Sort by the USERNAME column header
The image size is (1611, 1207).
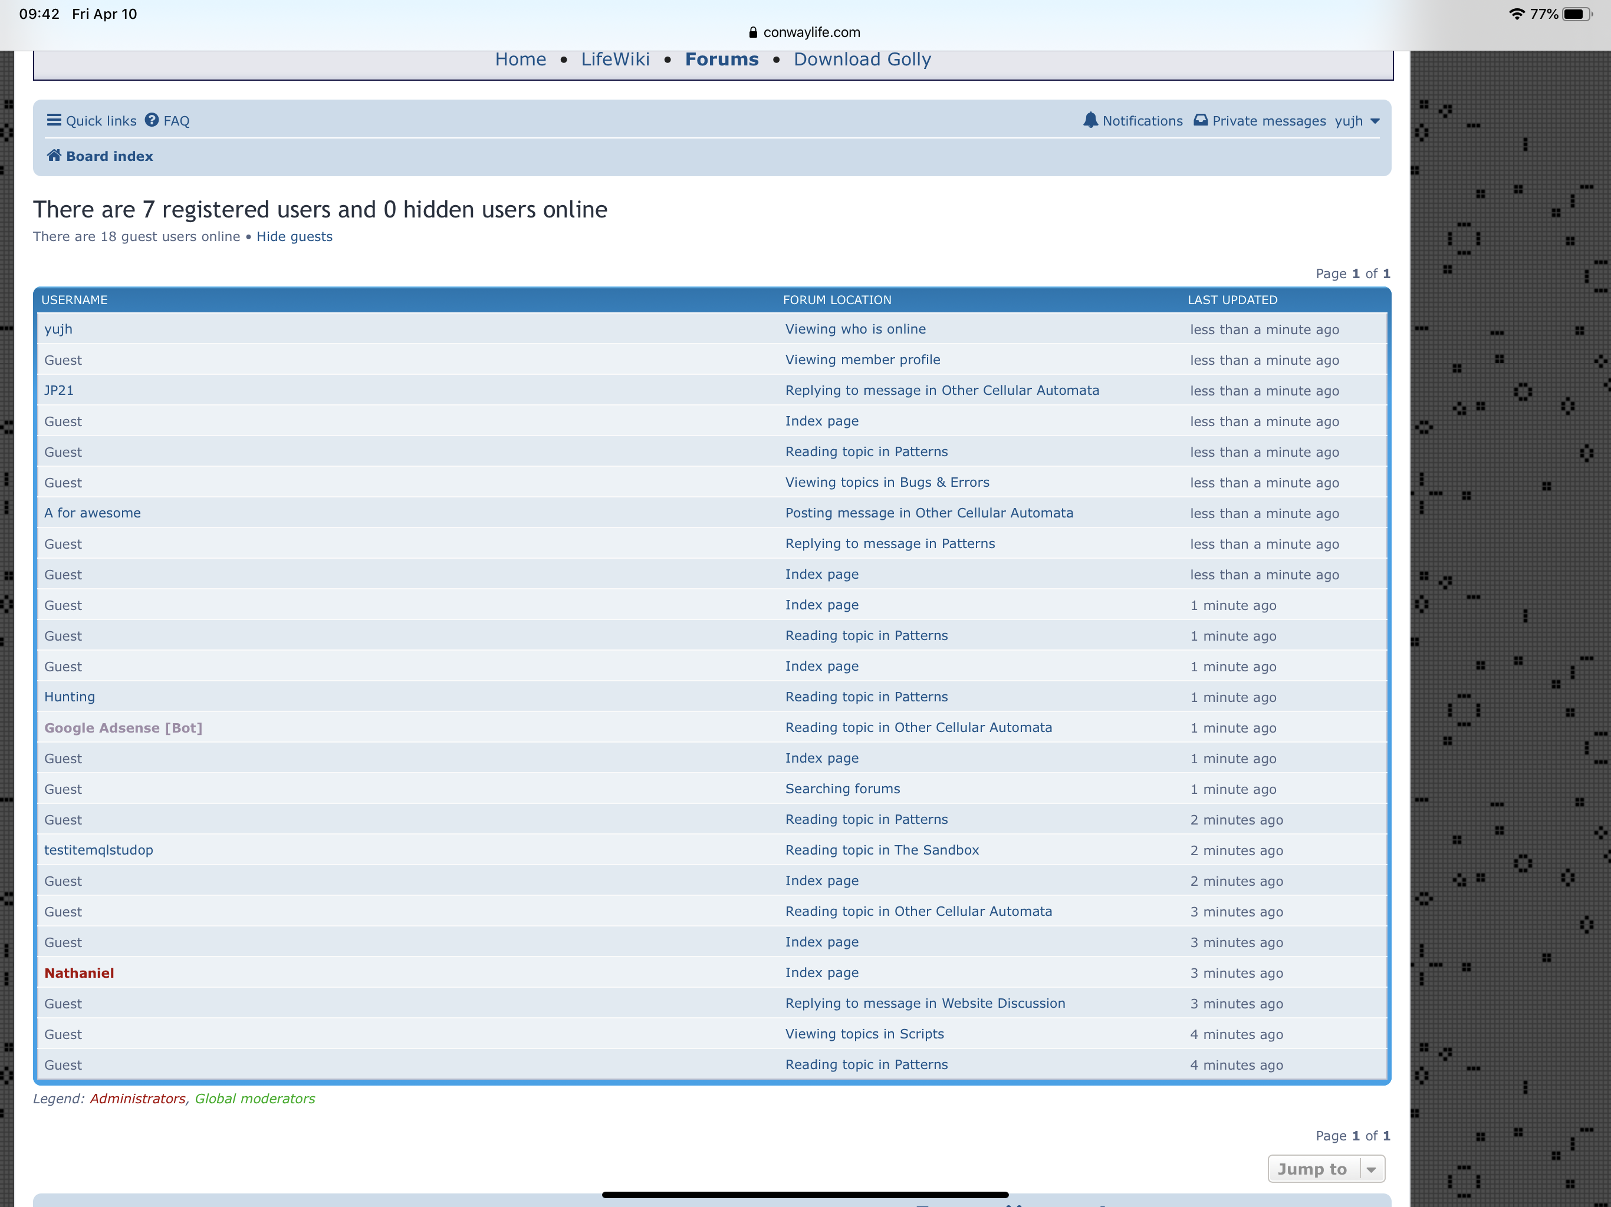pos(74,300)
